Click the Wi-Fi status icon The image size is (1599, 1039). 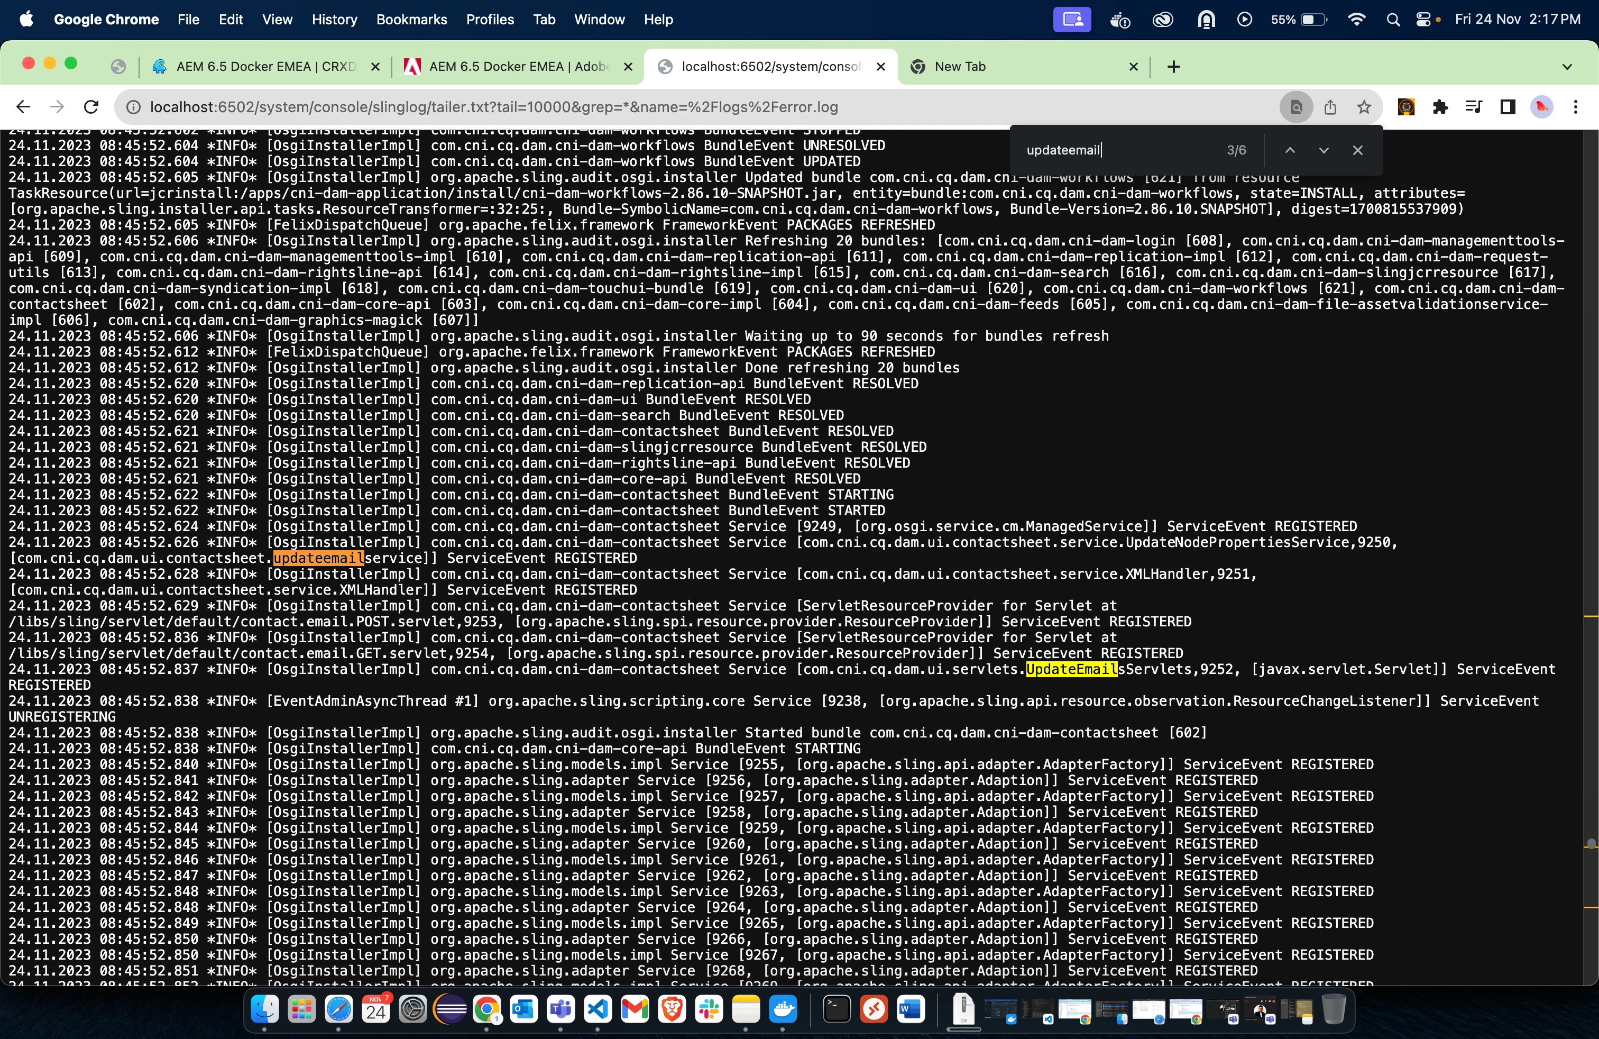click(1356, 20)
